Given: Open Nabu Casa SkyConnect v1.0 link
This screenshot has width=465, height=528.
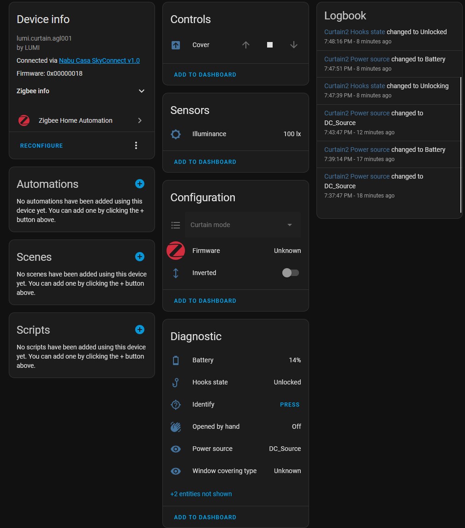Looking at the screenshot, I should (99, 60).
